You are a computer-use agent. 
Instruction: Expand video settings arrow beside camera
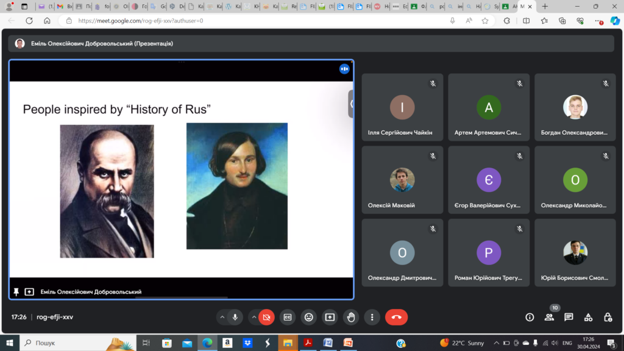click(x=253, y=317)
